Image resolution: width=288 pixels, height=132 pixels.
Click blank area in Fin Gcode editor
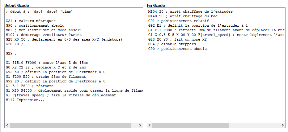216,86
